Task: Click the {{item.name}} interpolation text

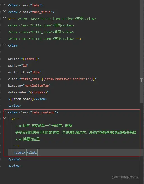Action: 22,99
